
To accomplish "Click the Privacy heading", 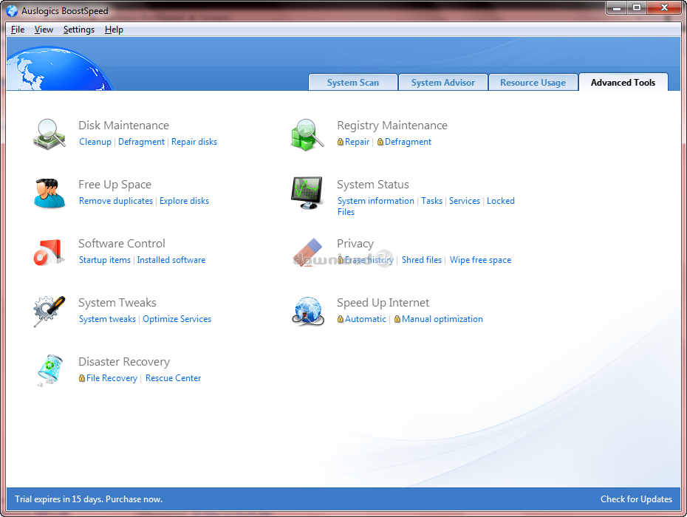I will (355, 244).
